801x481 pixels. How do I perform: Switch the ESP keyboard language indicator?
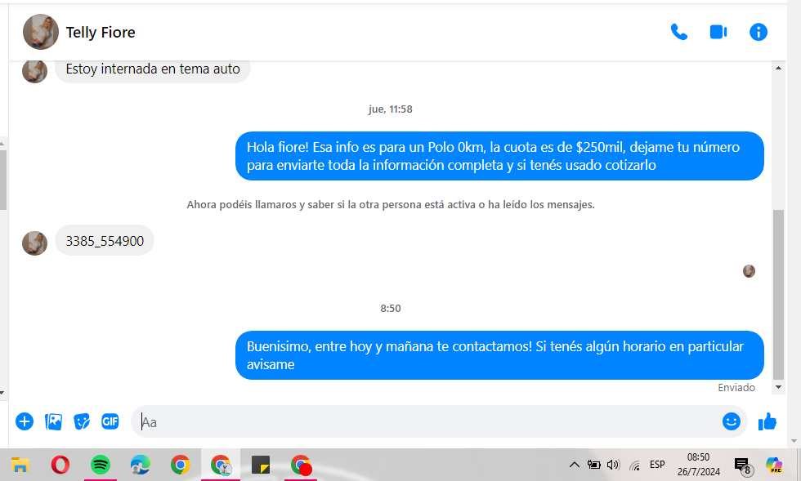657,465
